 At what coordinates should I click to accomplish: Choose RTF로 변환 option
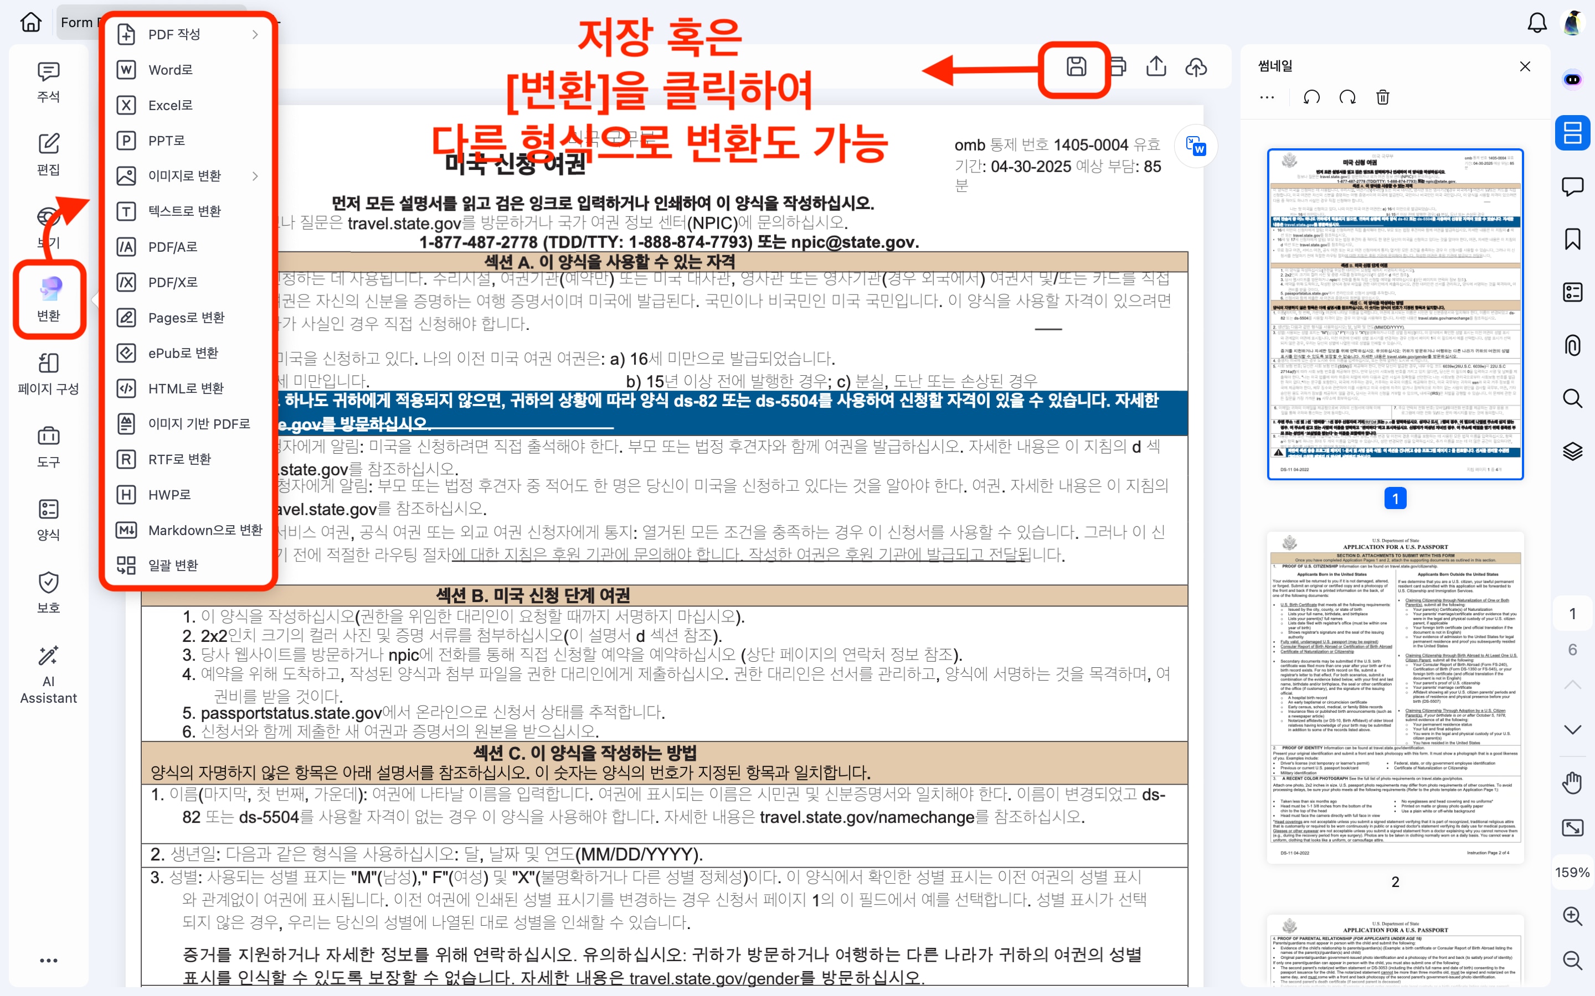(188, 459)
